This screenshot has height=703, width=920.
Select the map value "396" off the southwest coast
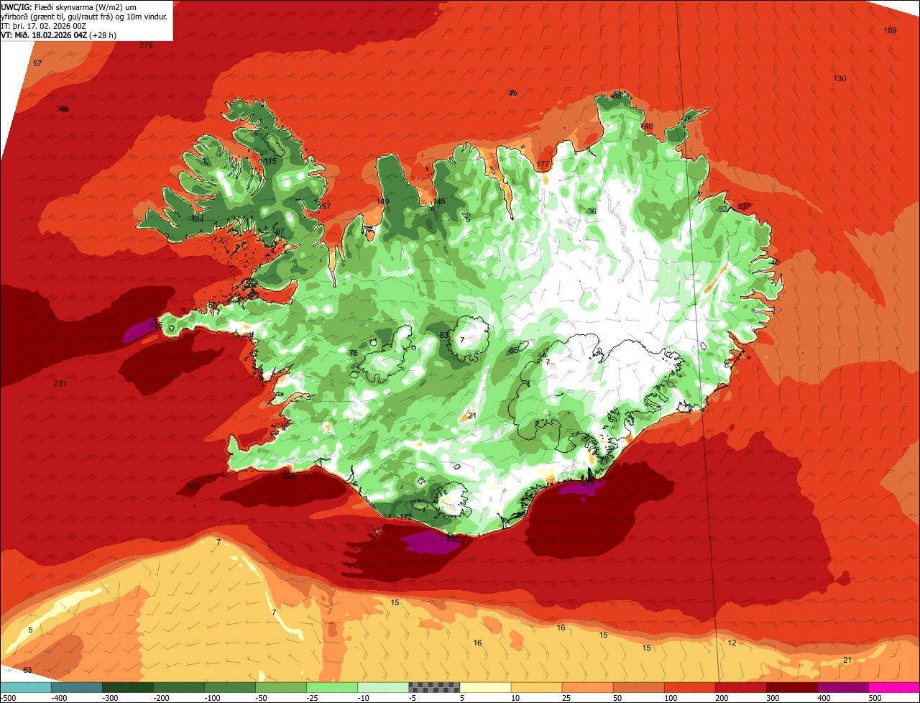tap(289, 476)
